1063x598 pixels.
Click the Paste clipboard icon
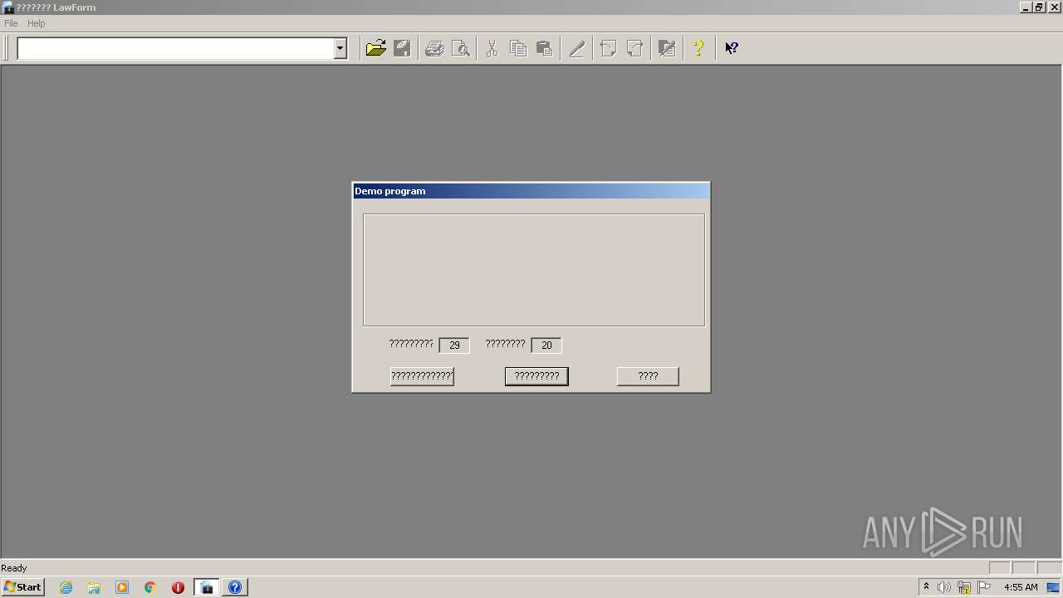pyautogui.click(x=545, y=48)
